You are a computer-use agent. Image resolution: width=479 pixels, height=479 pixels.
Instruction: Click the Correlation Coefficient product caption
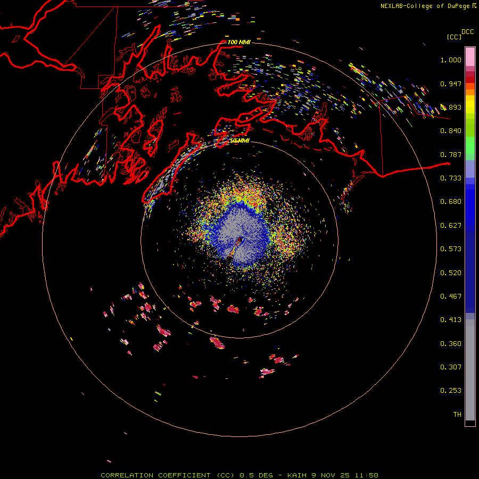(240, 475)
